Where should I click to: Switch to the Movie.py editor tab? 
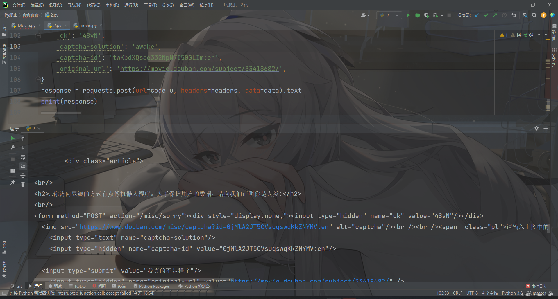click(x=27, y=25)
